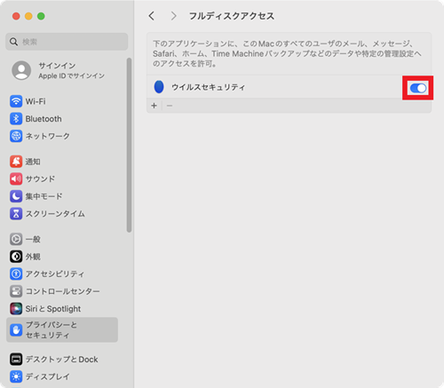The height and width of the screenshot is (388, 444).
Task: Click the sidebar vertical scrollbar
Action: pos(129,145)
